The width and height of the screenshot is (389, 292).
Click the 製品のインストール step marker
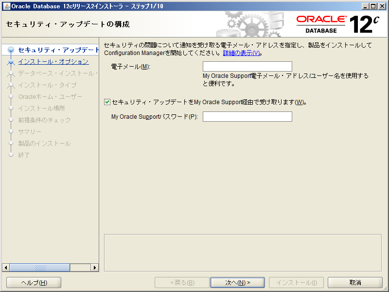coord(12,143)
